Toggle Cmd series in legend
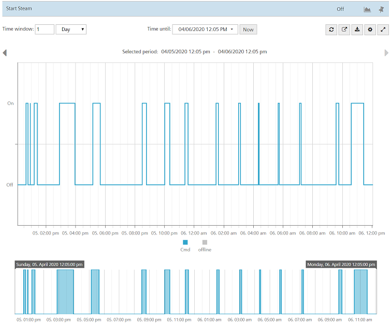391x323 pixels. point(185,246)
